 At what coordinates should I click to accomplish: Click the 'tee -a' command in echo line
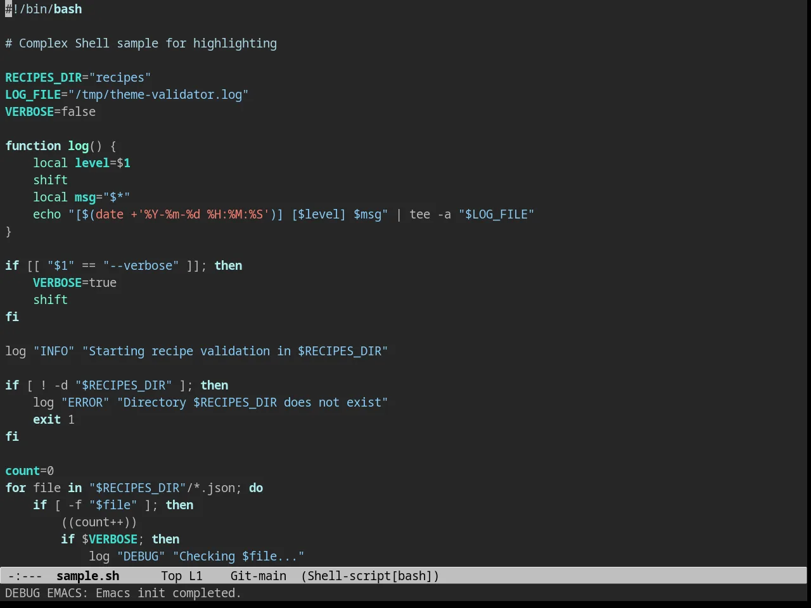[x=430, y=214]
